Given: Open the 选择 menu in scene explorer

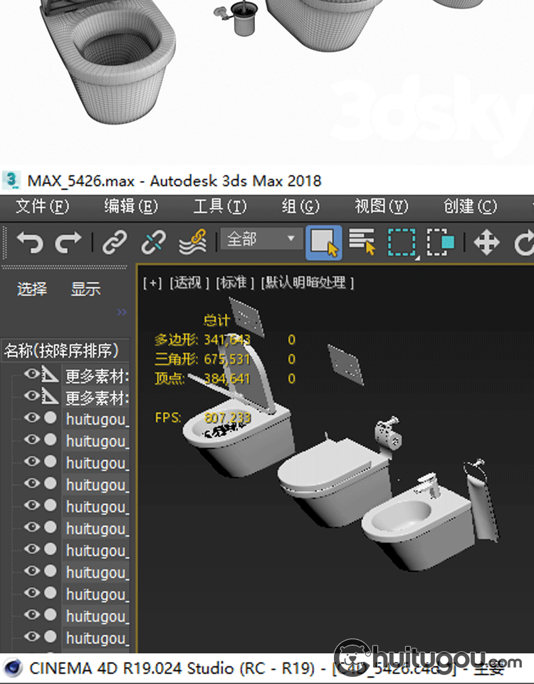Looking at the screenshot, I should click(32, 289).
